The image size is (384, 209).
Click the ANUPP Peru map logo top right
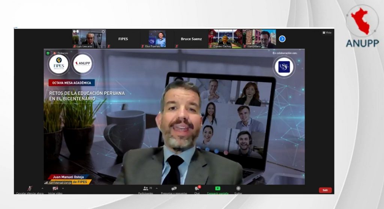(x=363, y=27)
